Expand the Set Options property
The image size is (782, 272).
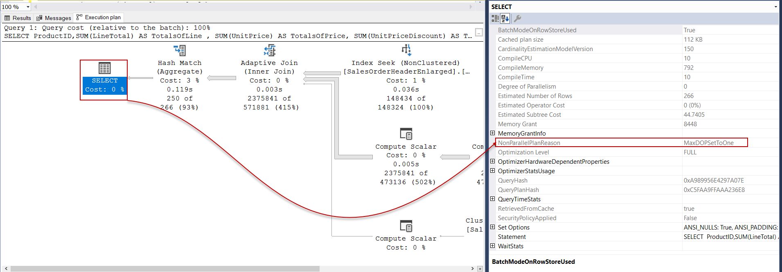point(492,227)
